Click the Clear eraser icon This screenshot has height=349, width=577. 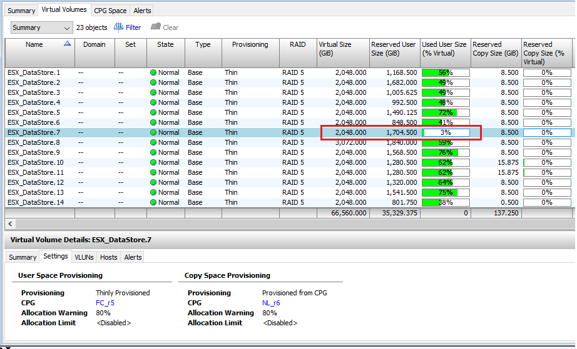(156, 26)
